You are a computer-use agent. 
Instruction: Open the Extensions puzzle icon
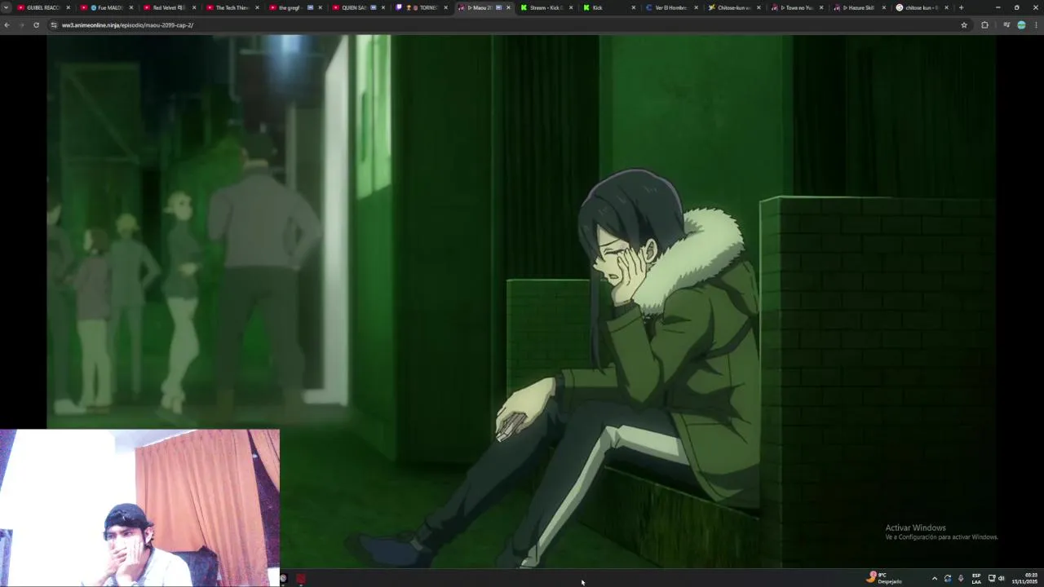pyautogui.click(x=984, y=25)
